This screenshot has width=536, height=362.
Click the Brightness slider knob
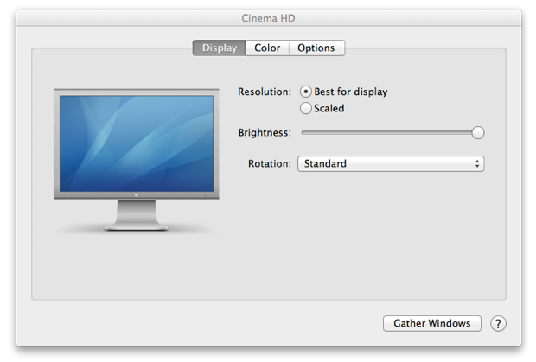tap(478, 133)
